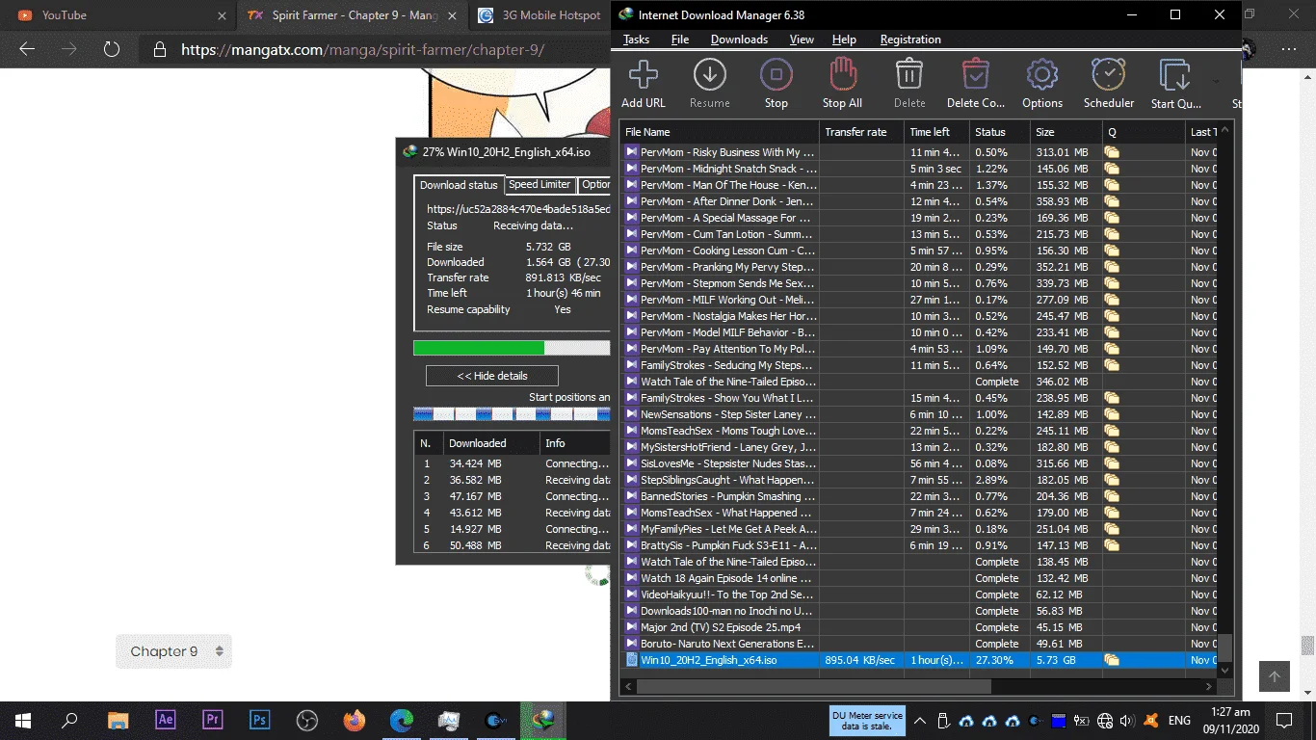Screen dimensions: 1316x740
Task: Select the Downloads100-man no Inochi row
Action: (x=919, y=611)
